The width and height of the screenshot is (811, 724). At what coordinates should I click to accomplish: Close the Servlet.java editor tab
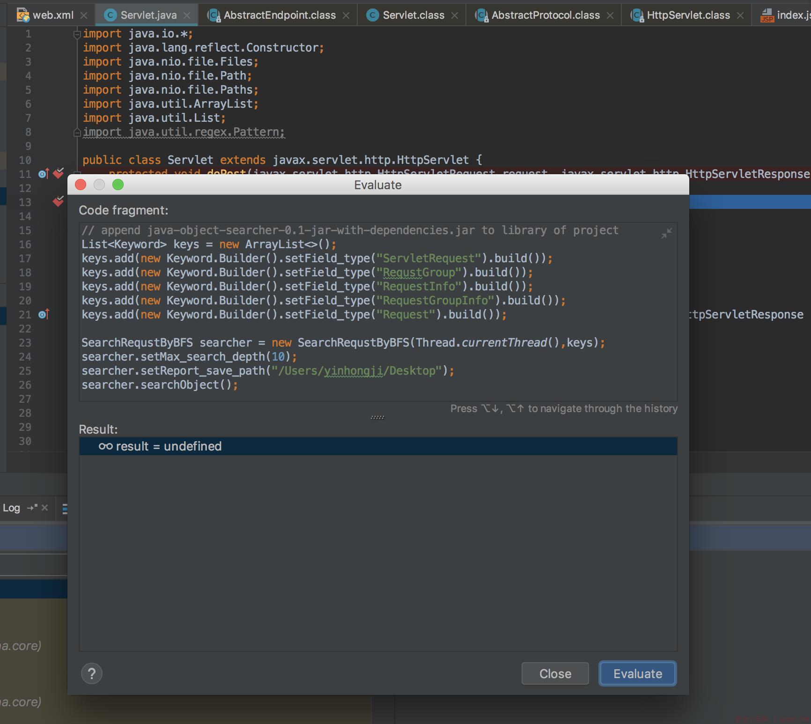187,15
